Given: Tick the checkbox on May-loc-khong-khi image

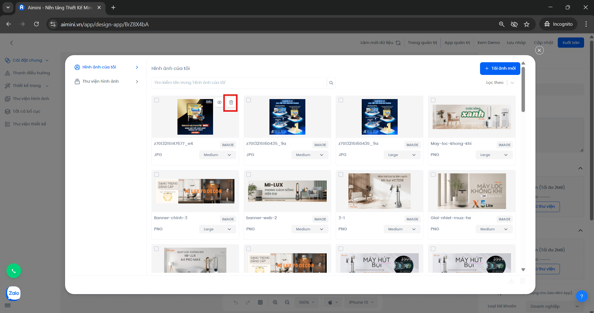Looking at the screenshot, I should pyautogui.click(x=433, y=100).
